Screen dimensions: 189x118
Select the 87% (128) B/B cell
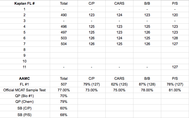pos(147,84)
